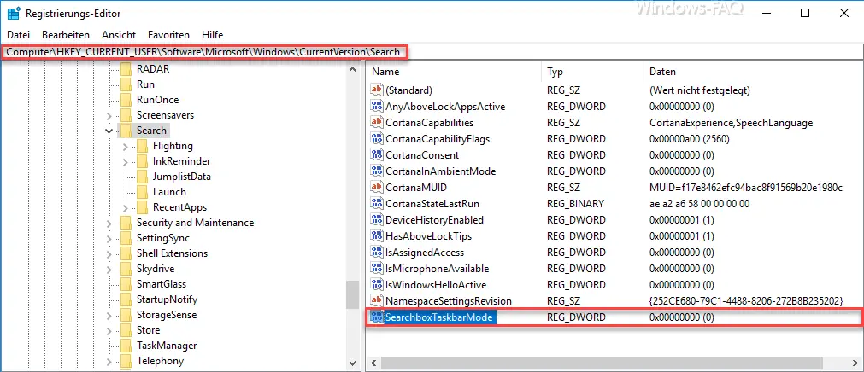Select the Run key in tree
This screenshot has height=372, width=864.
click(x=145, y=84)
